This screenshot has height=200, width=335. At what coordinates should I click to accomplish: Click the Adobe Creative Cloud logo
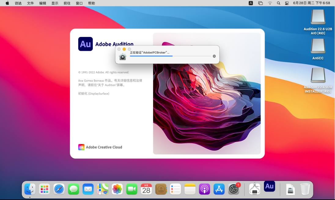click(81, 147)
